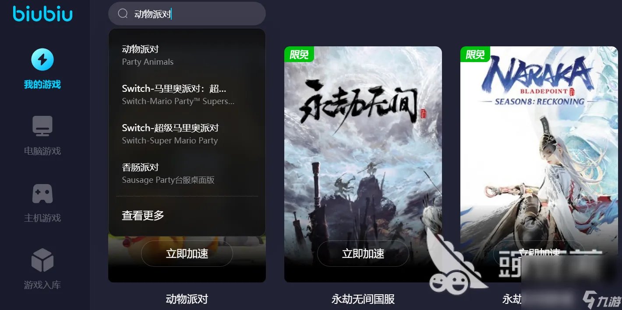Click 限免 badge on Naraka card
Viewport: 622px width, 310px height.
click(475, 54)
